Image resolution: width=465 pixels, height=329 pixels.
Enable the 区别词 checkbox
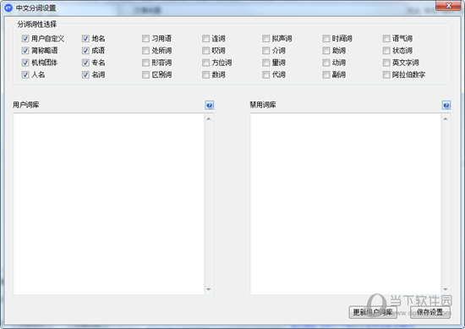coord(145,74)
